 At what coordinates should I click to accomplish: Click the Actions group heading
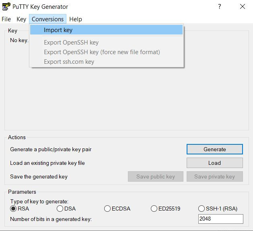(17, 137)
